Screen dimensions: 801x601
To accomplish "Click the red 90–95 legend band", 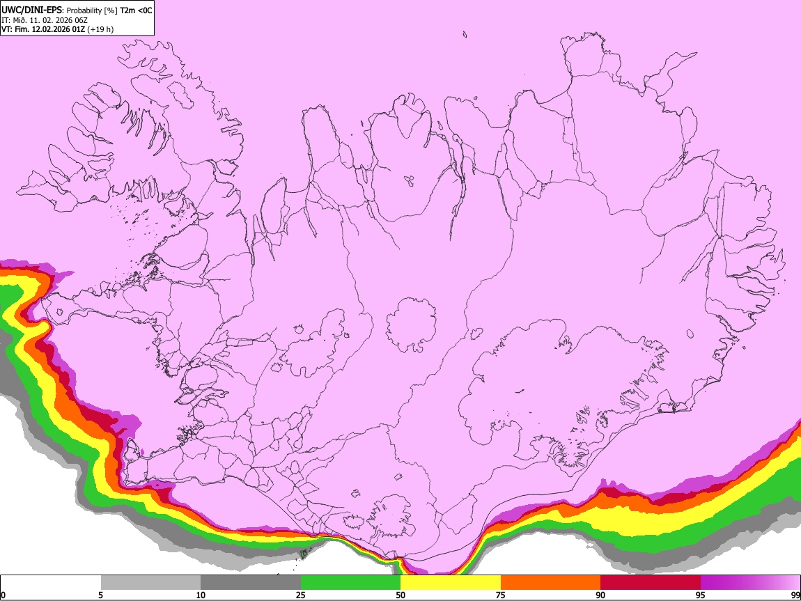I will [x=651, y=583].
